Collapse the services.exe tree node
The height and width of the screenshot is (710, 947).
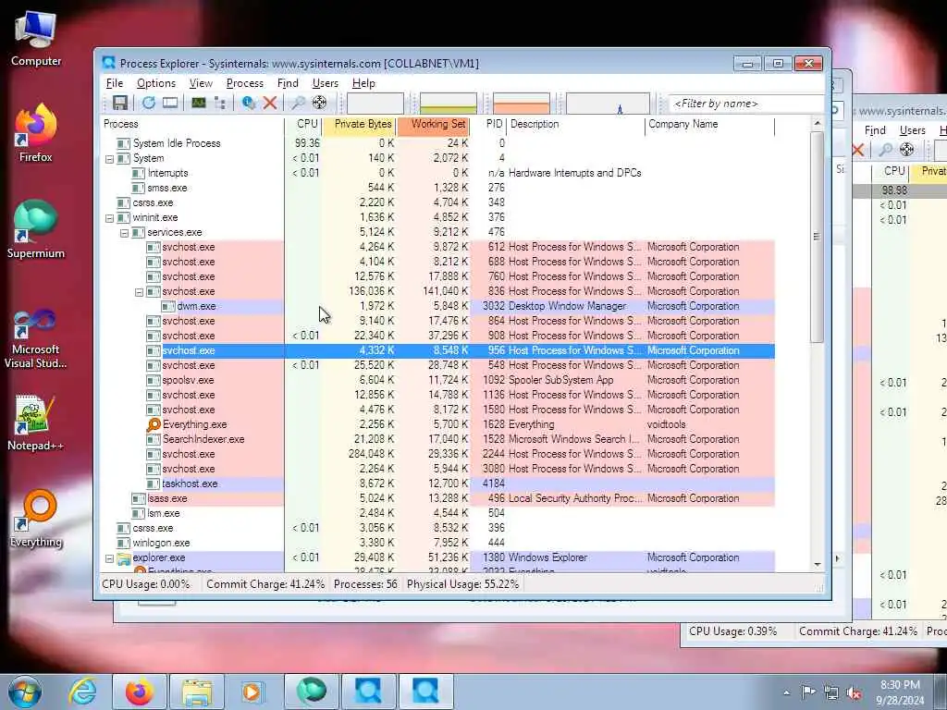pos(125,233)
